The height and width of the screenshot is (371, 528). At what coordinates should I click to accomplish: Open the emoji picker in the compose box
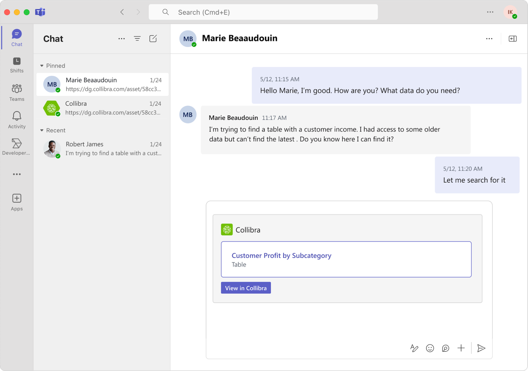[x=430, y=348]
